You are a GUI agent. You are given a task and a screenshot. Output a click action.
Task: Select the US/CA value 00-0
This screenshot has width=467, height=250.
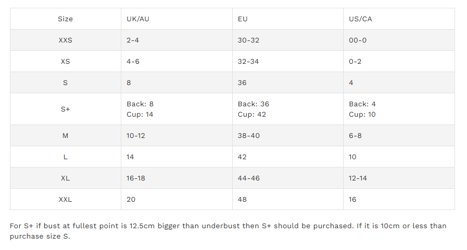358,40
